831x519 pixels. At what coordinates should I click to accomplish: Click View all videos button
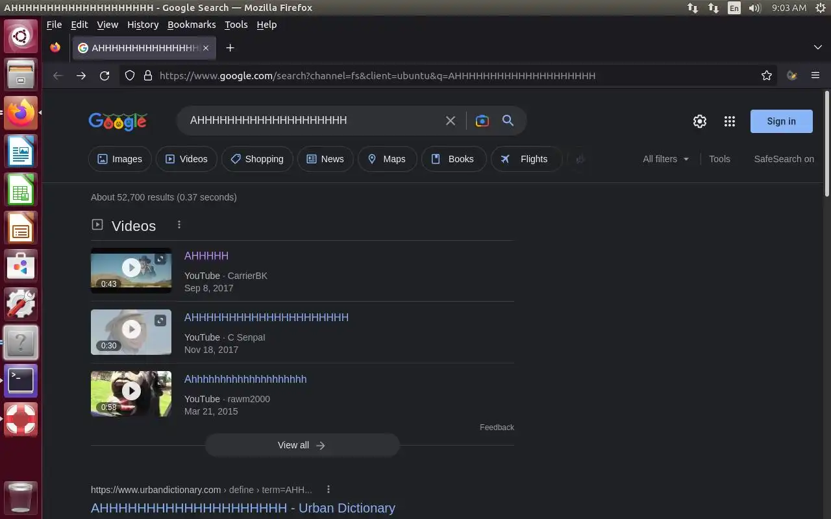pos(302,445)
